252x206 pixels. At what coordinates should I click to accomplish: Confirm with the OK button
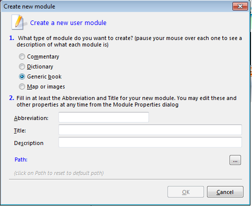tap(185, 192)
